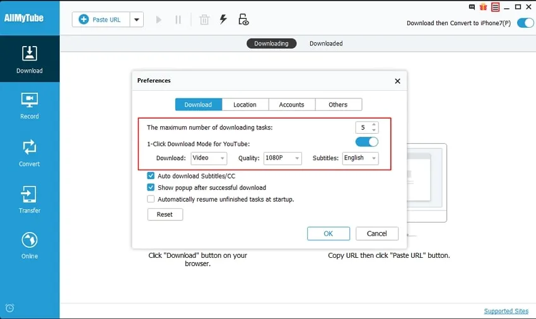Click the start/resume play icon
The image size is (536, 319).
pyautogui.click(x=158, y=20)
